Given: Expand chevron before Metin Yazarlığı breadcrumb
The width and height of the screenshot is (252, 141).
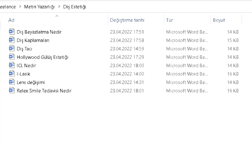Looking at the screenshot, I should tap(20, 7).
